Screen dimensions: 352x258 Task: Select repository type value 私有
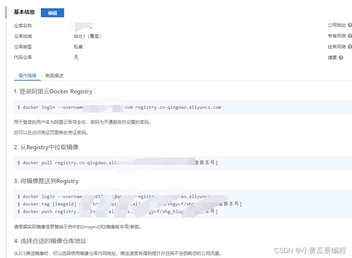pos(78,47)
